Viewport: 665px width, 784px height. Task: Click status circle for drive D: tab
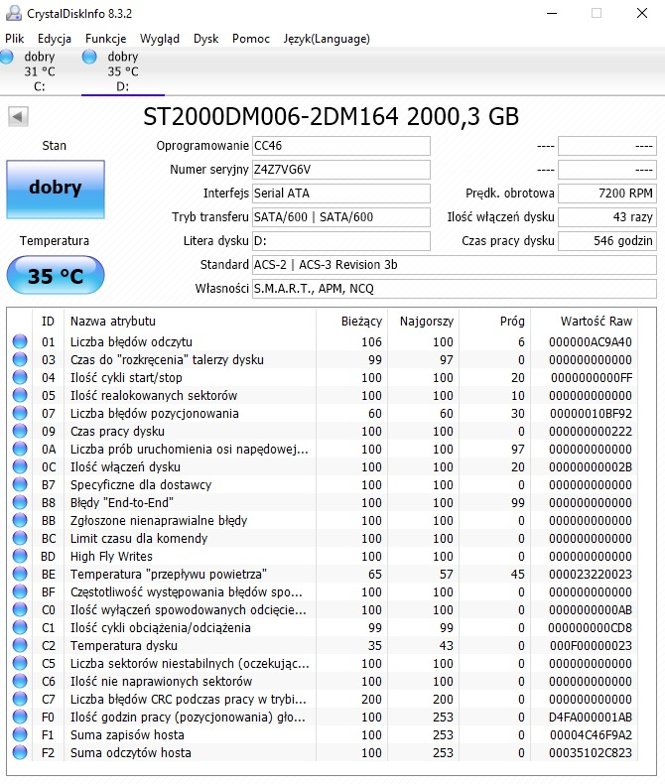tap(89, 57)
